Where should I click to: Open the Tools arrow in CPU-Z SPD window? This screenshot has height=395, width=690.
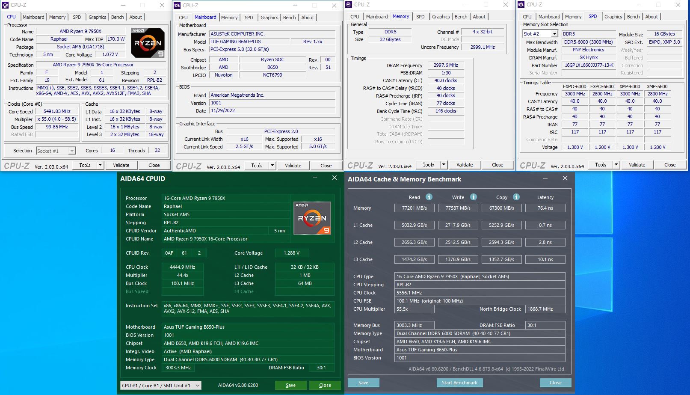(x=616, y=164)
